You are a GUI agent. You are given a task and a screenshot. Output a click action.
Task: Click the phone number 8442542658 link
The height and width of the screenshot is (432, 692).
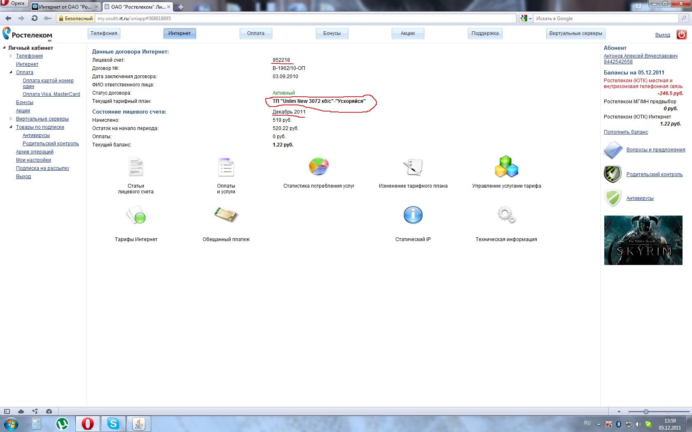[618, 62]
